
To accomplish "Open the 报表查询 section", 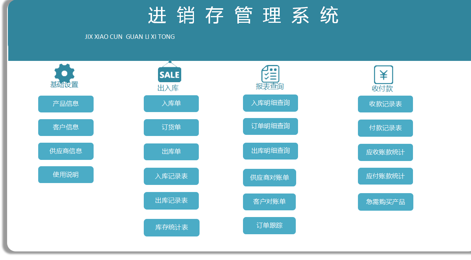I will pos(270,86).
